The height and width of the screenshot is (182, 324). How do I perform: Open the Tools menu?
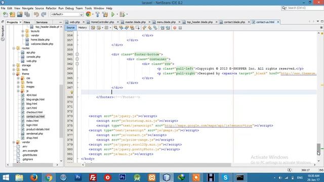tap(88, 8)
